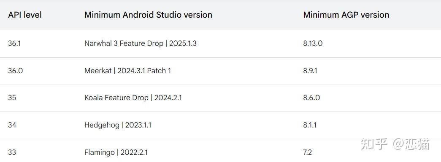Click Flamingo 2022.2.1 entry

point(116,152)
